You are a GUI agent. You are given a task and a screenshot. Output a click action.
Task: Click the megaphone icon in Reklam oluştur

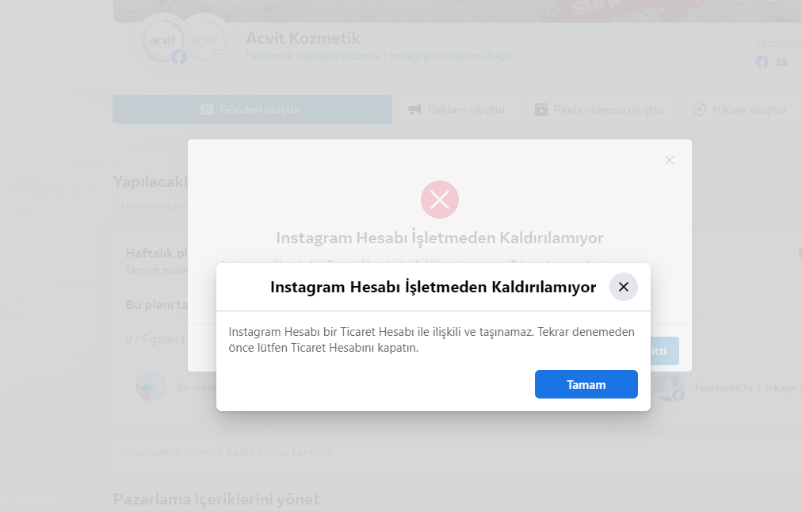(x=414, y=109)
